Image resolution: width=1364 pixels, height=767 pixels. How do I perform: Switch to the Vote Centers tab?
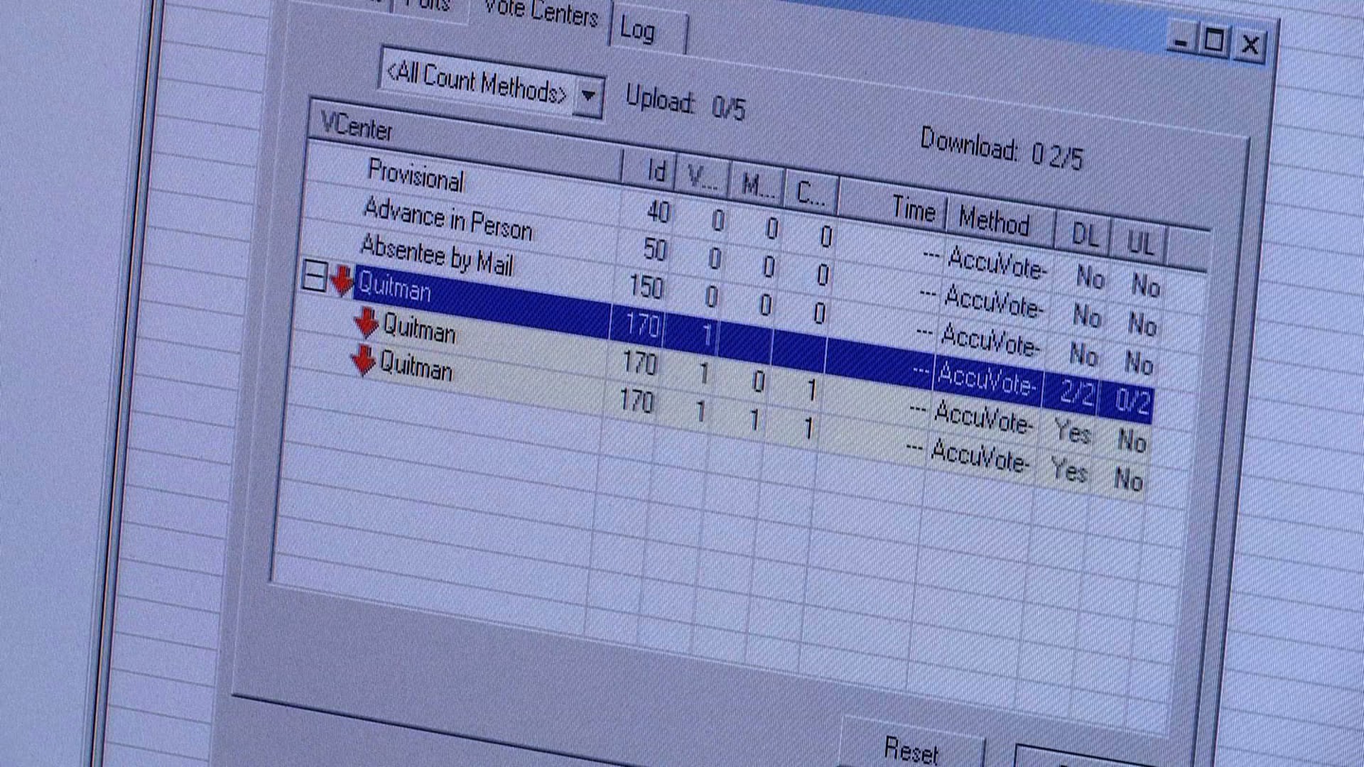[540, 13]
